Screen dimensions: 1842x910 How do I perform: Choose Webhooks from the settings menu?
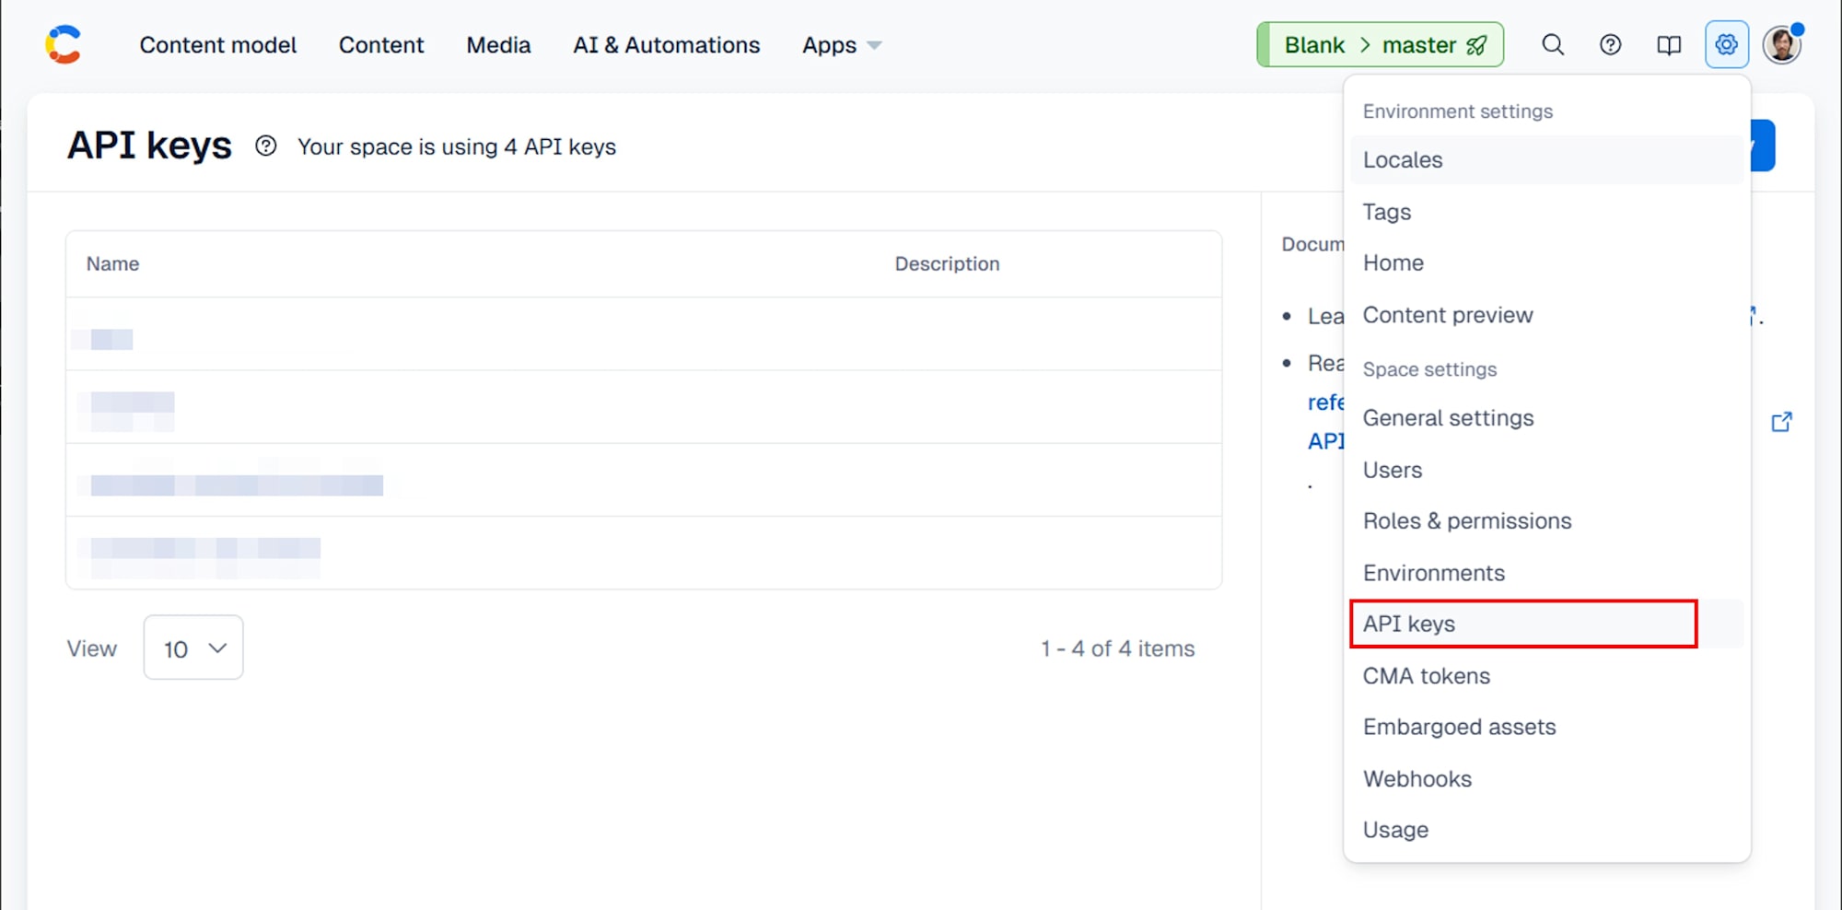[x=1417, y=779]
